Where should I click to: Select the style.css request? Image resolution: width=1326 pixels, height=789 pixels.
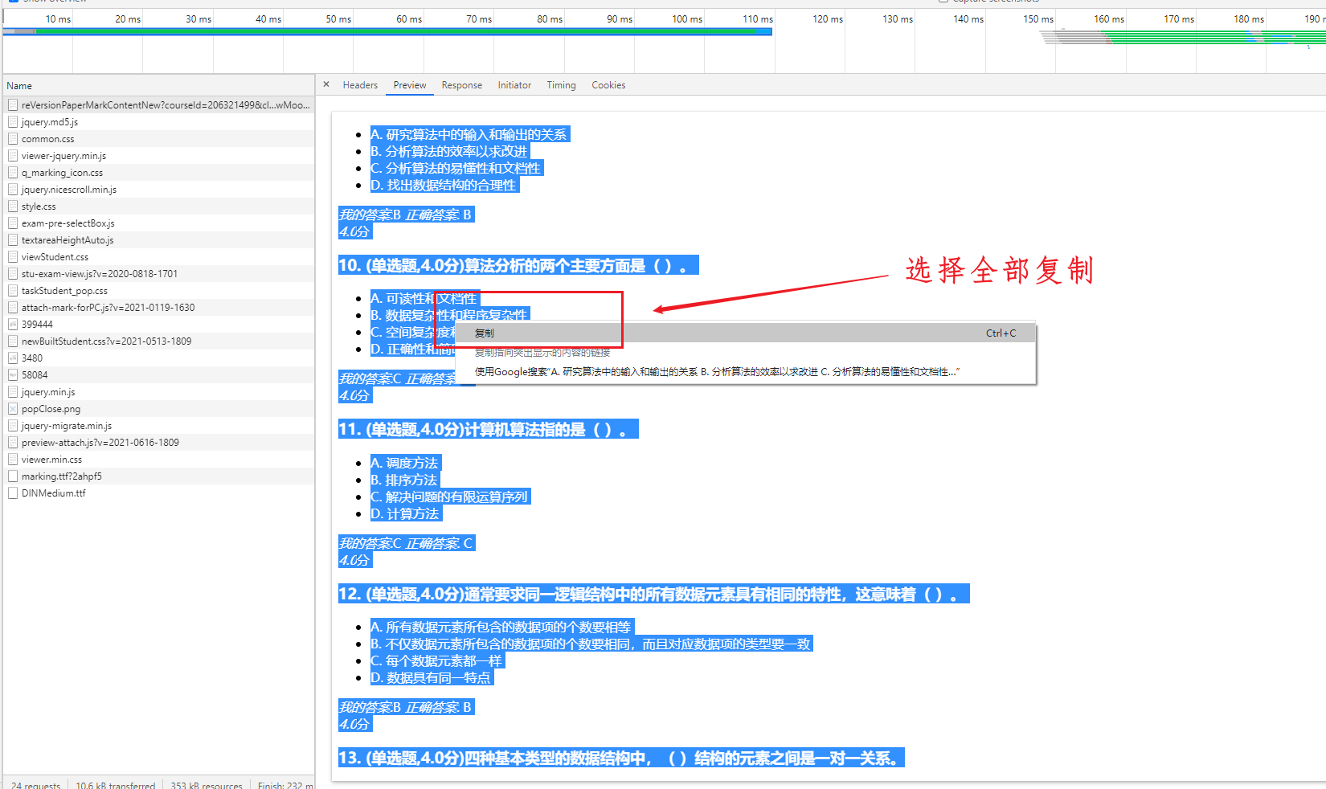pyautogui.click(x=158, y=206)
